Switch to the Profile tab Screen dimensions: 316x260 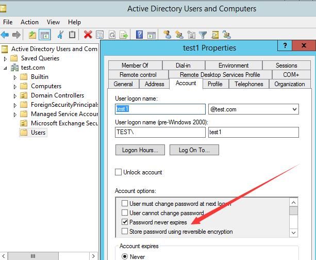click(215, 84)
